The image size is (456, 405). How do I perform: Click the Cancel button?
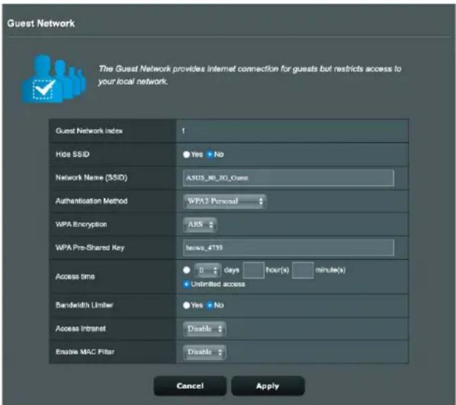click(190, 386)
